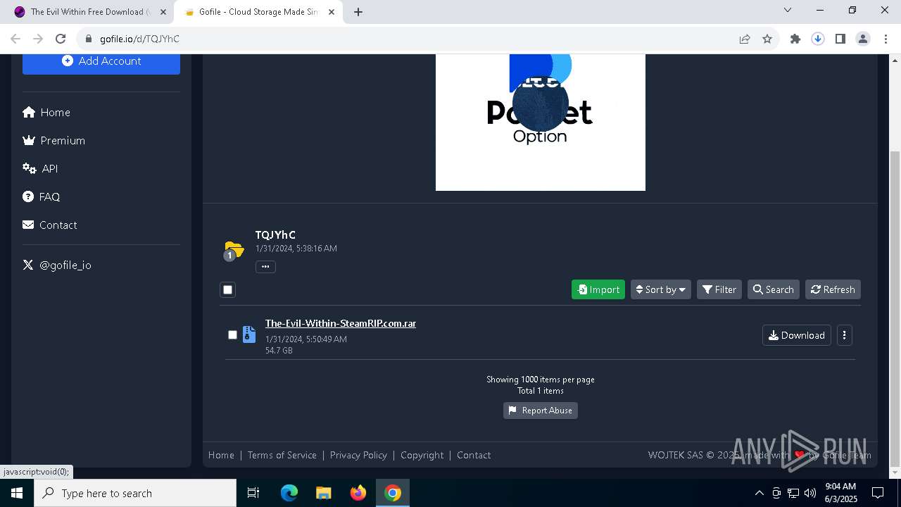
Task: Share this page icon
Action: point(745,39)
